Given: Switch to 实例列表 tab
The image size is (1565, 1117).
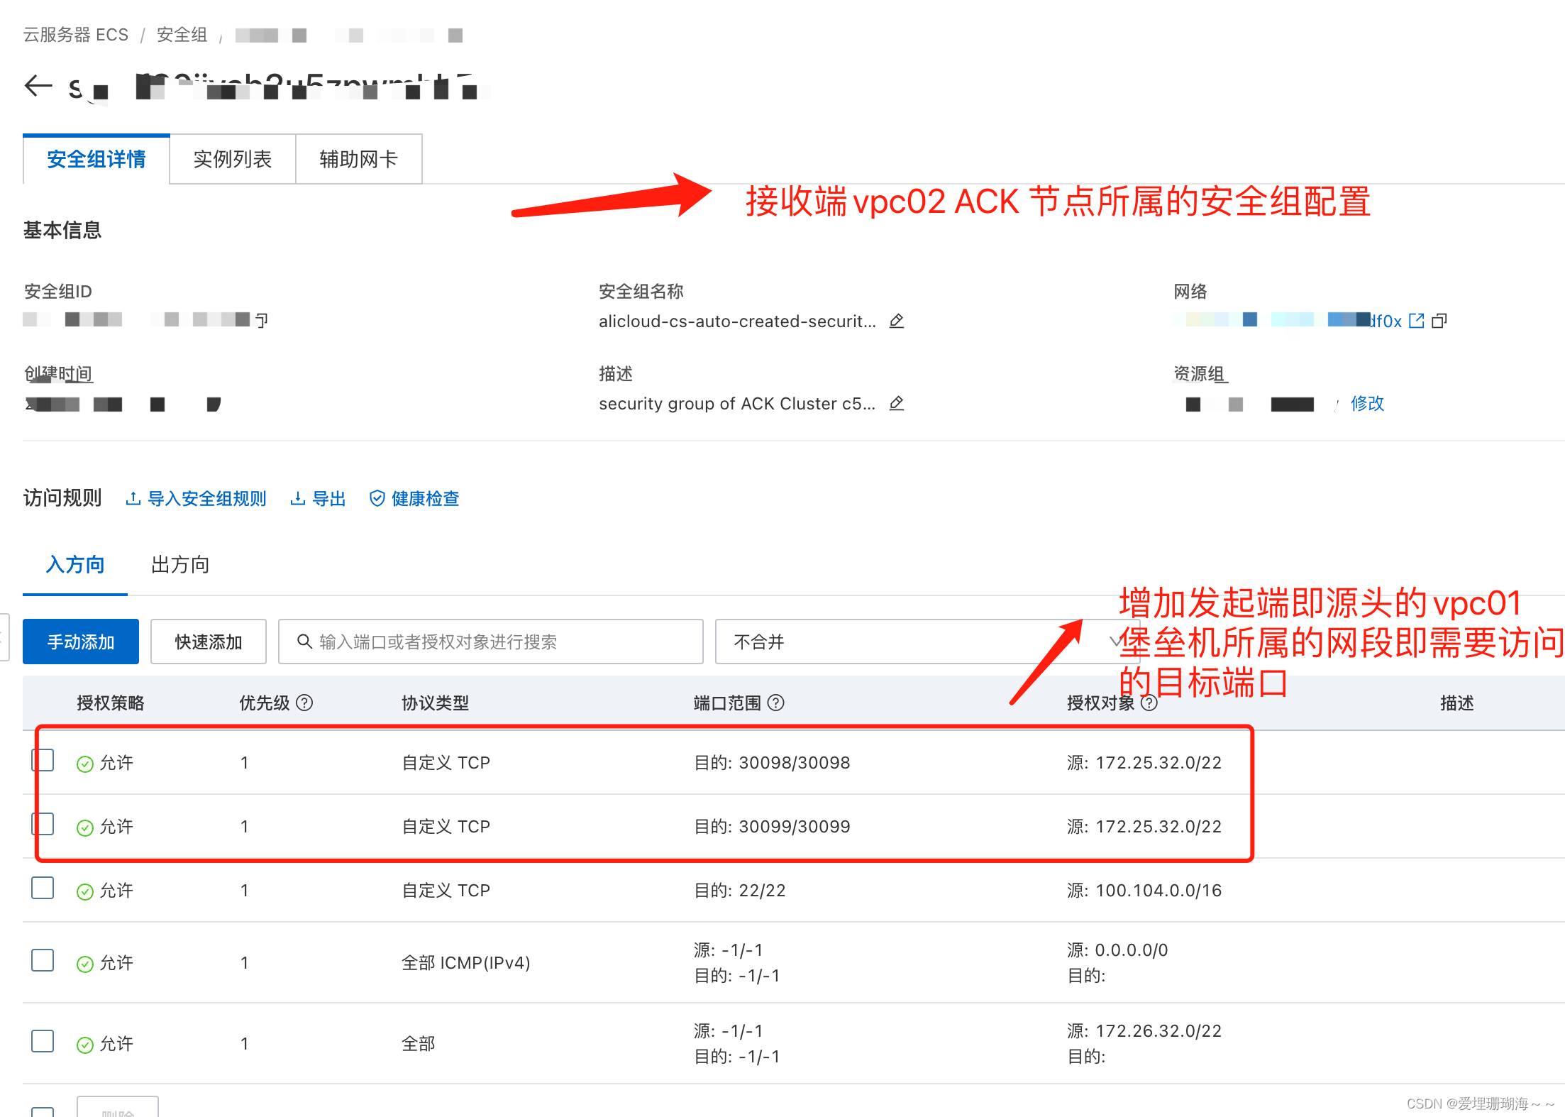Looking at the screenshot, I should pyautogui.click(x=233, y=159).
